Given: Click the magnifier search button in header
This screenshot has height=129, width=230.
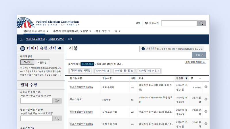Looking at the screenshot, I should tap(201, 23).
